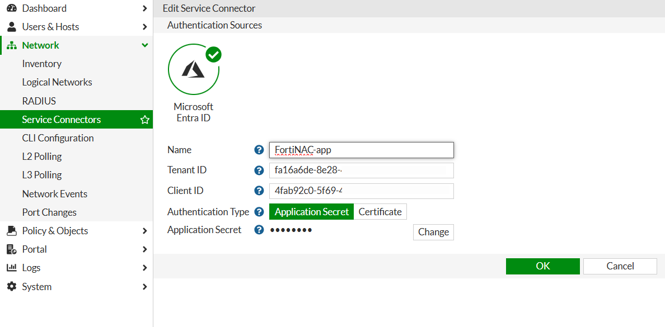
Task: Select Application Secret authentication type
Action: tap(311, 212)
